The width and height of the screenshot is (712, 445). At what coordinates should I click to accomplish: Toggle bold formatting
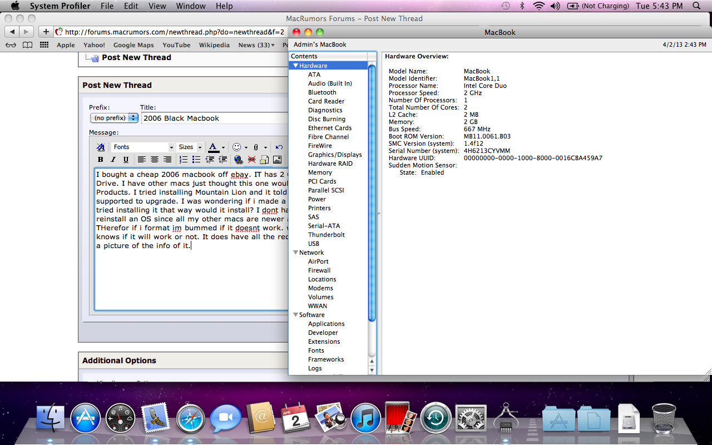pos(101,160)
